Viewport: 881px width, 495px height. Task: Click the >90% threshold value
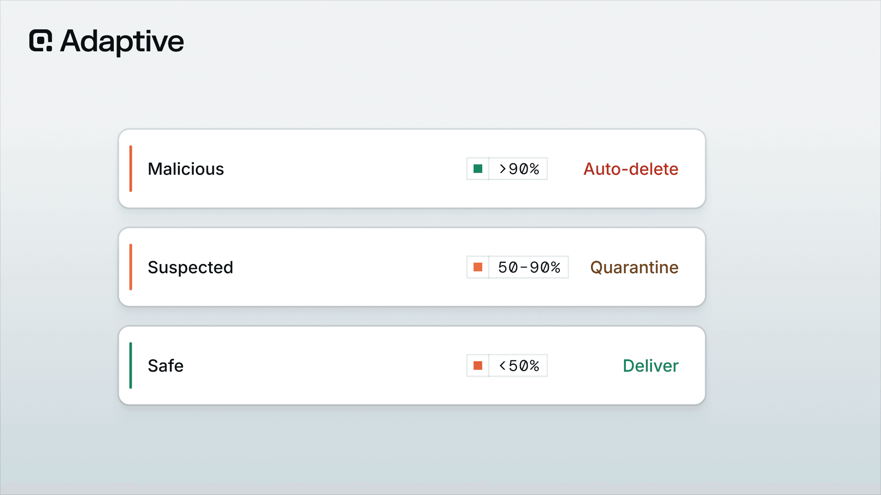click(x=519, y=169)
